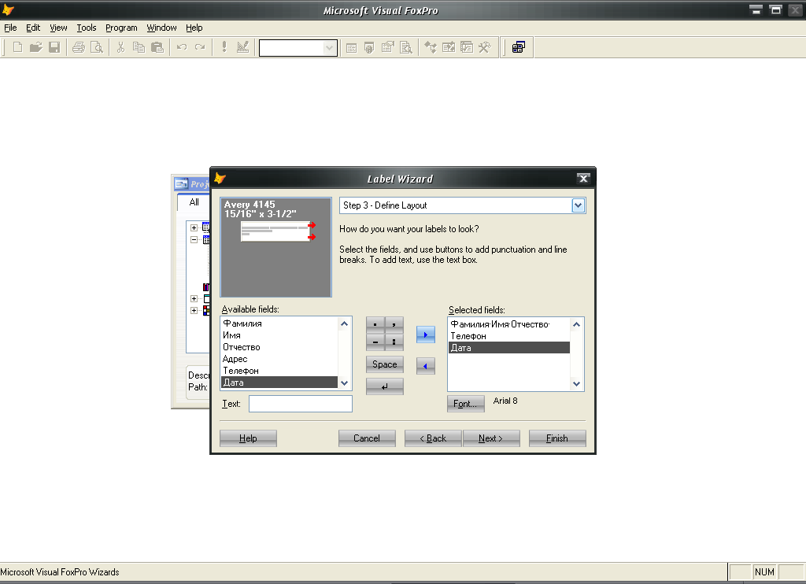Click the Paste clipboard icon
This screenshot has height=584, width=806.
pos(157,48)
